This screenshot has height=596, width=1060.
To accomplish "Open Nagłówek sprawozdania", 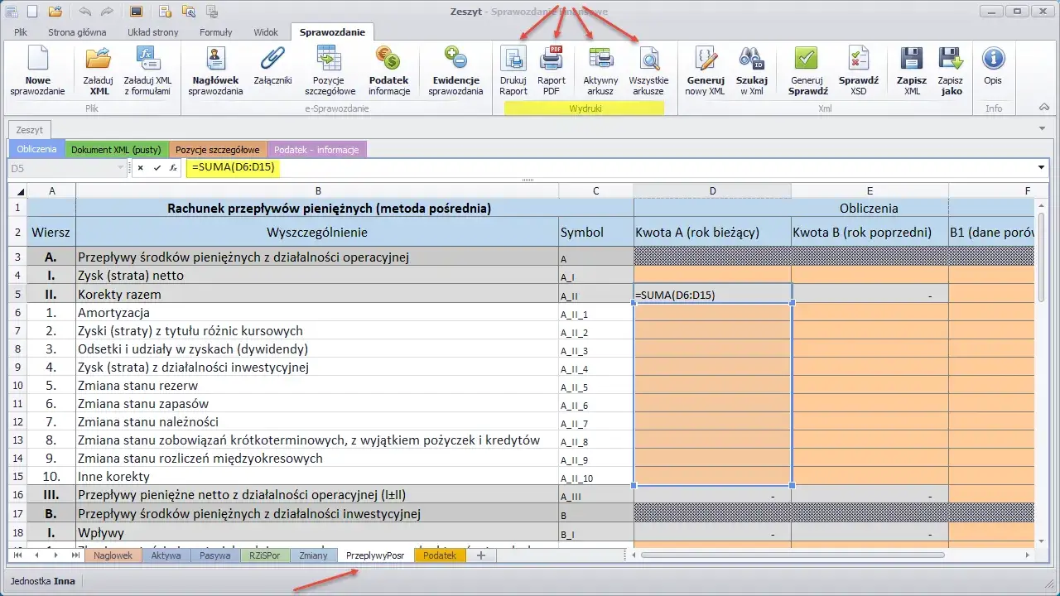I will point(215,60).
